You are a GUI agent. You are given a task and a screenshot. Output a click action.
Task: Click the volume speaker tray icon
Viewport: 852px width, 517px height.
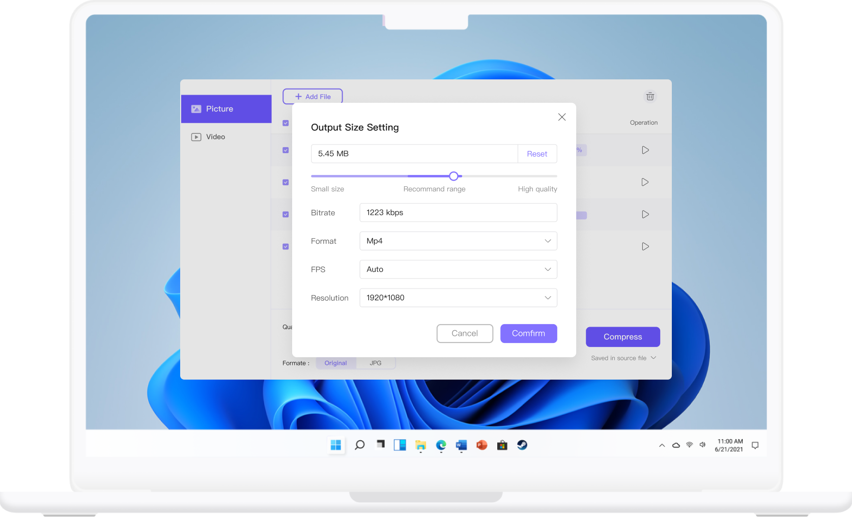click(x=702, y=445)
